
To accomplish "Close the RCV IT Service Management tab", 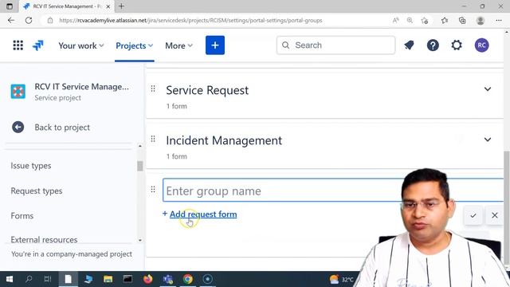I will point(108,6).
